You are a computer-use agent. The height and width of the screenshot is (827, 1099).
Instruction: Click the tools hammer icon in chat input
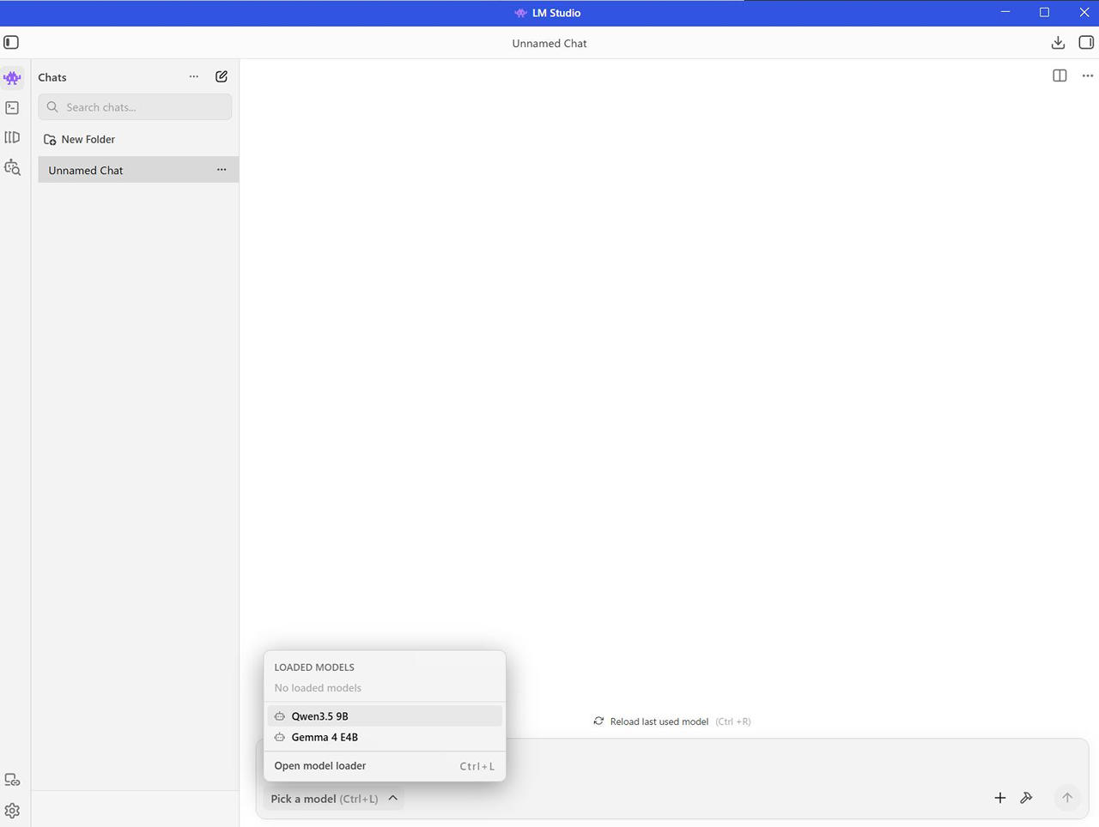click(1026, 798)
